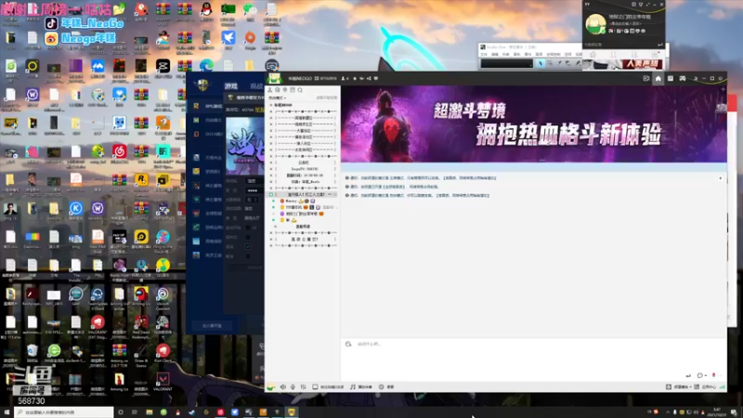Click the video playback icon in YY channel header

tap(645, 79)
